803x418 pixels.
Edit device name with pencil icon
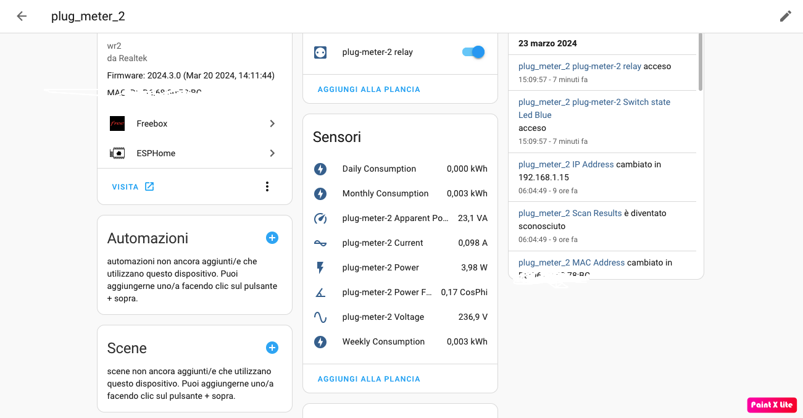coord(785,16)
